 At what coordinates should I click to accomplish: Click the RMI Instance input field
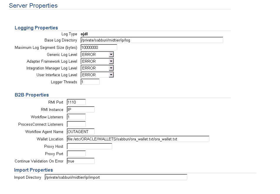[81, 110]
